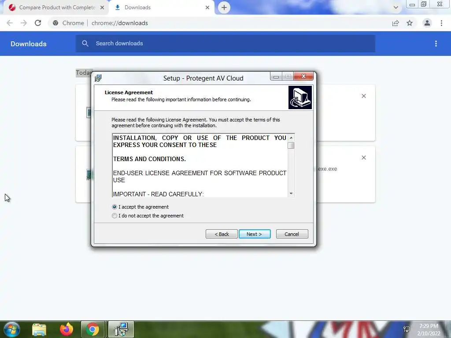Open Chrome's three-dot main menu
The height and width of the screenshot is (338, 451).
[441, 23]
